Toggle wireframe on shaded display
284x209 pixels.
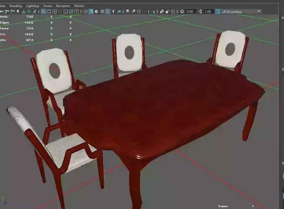pyautogui.click(x=102, y=12)
